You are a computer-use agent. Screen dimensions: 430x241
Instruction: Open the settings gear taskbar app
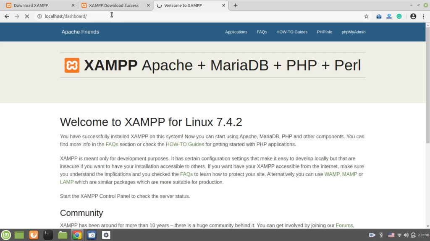click(106, 235)
